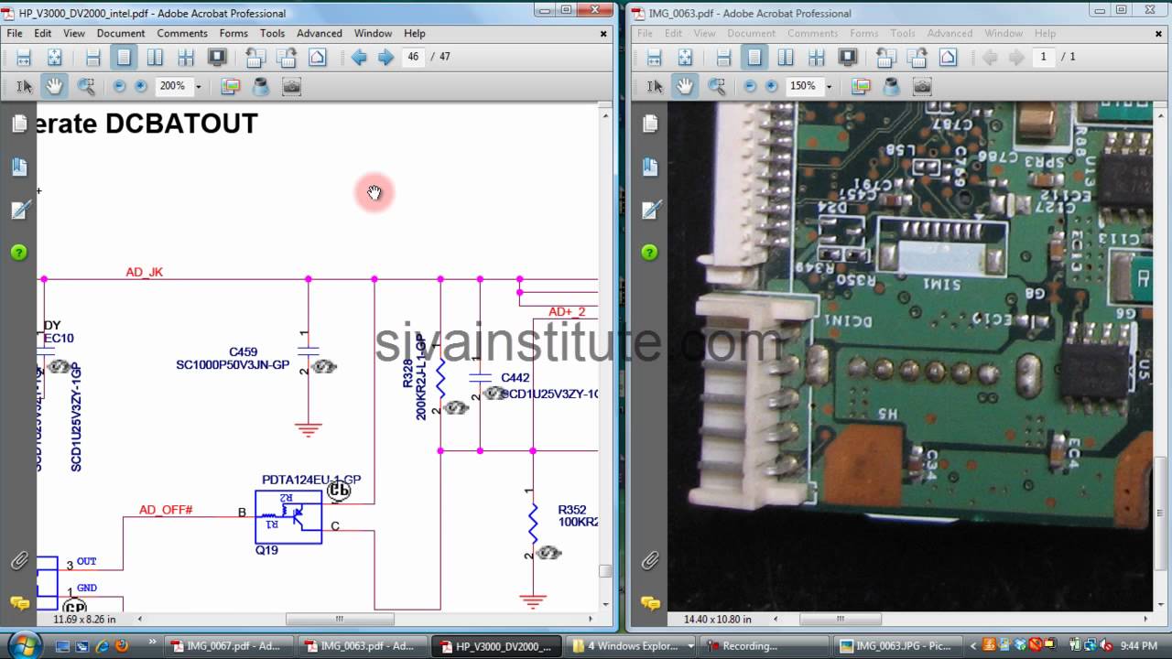
Task: Select Single Page view in IMG_0063 window
Action: coord(754,58)
